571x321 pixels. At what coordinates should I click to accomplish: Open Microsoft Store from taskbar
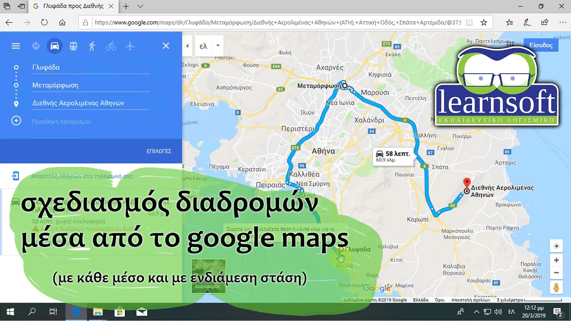click(119, 312)
